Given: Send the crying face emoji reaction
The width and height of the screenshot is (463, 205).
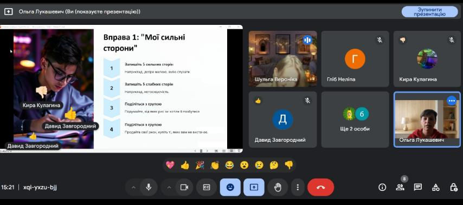Looking at the screenshot, I should tap(259, 165).
